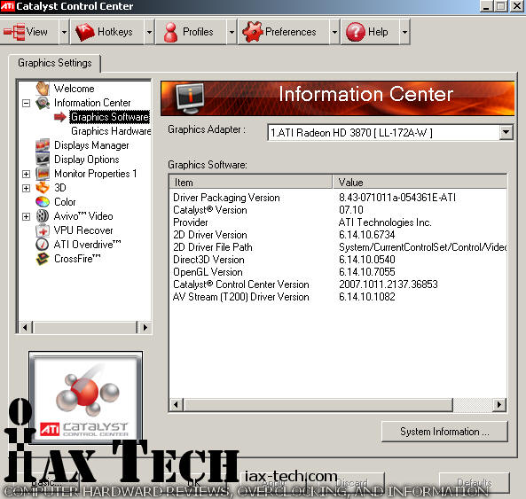Screen dimensions: 526x499
Task: Click the Catalyst Control Center logo thumbnail
Action: point(85,397)
